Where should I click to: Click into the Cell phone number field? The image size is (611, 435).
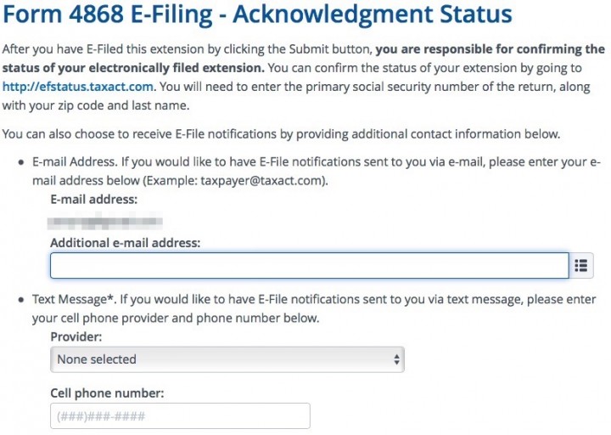pos(180,415)
